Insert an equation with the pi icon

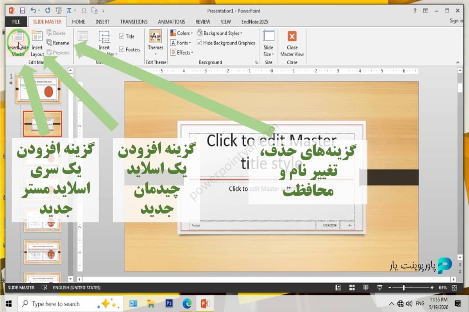(69, 11)
